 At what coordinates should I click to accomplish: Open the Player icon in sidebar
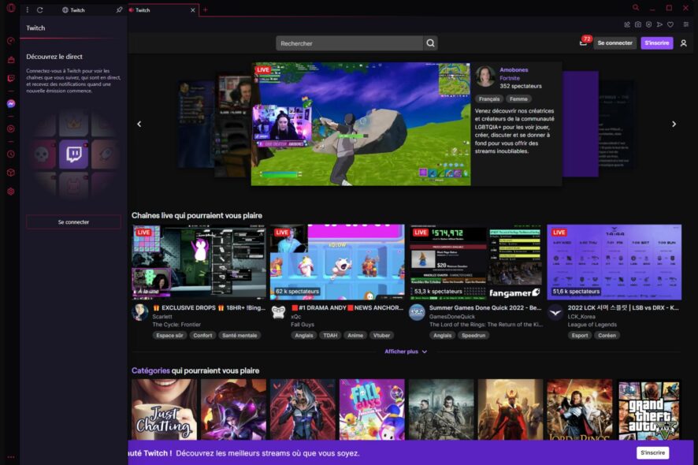tap(11, 128)
